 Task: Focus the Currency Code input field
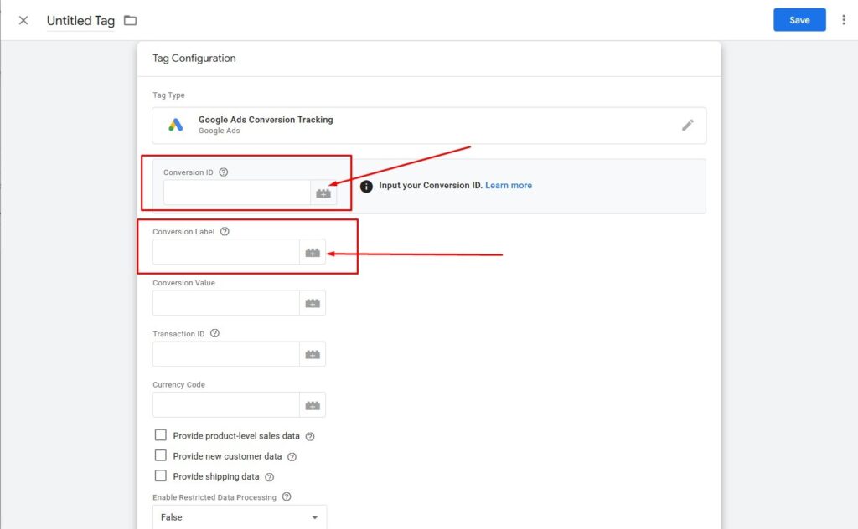point(225,405)
